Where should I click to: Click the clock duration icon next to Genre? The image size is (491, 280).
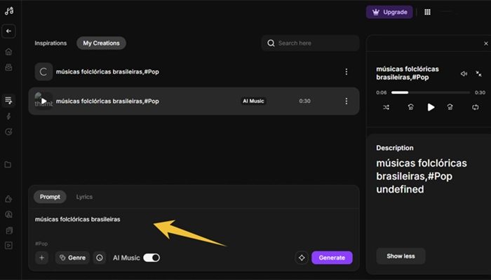(100, 258)
